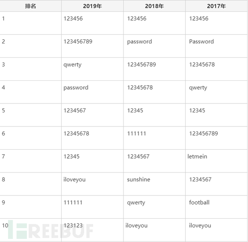This screenshot has height=242, width=248.
Task: Select the 2017 cell reading football
Action: tap(216, 207)
